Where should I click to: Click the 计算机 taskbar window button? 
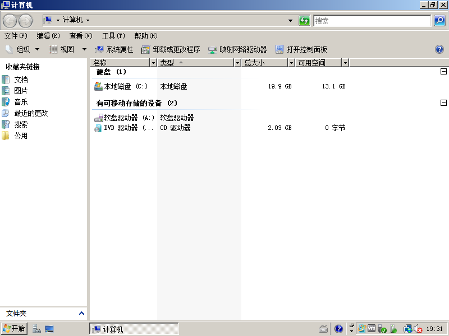[x=134, y=329]
